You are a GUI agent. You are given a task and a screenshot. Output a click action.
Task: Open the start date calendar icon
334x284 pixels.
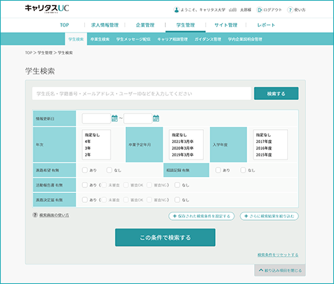(x=115, y=118)
